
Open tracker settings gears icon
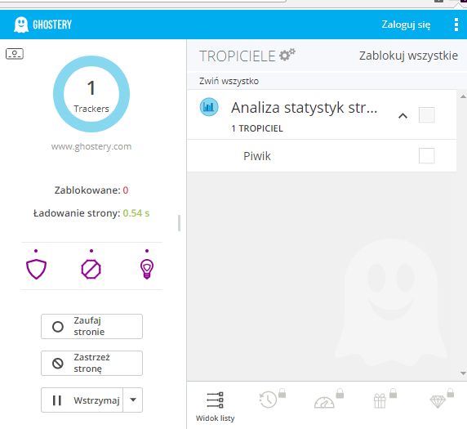[287, 55]
